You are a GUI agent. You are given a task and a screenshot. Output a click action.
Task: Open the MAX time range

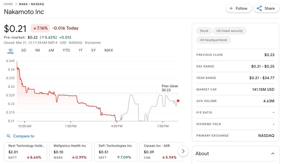point(109,50)
